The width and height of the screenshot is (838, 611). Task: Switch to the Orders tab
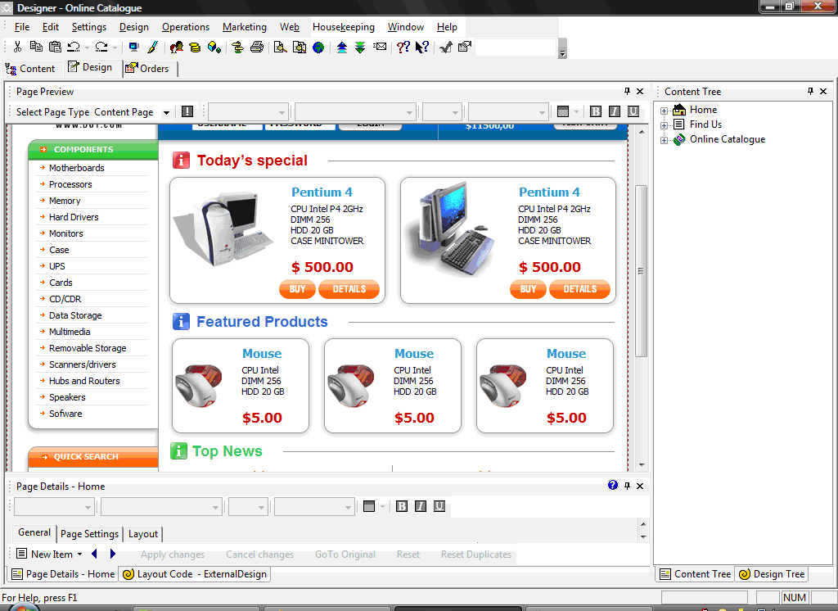click(148, 69)
